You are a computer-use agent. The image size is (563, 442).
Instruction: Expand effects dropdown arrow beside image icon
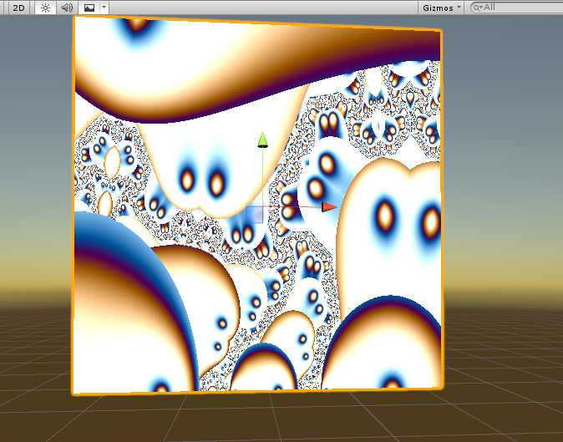(x=103, y=7)
